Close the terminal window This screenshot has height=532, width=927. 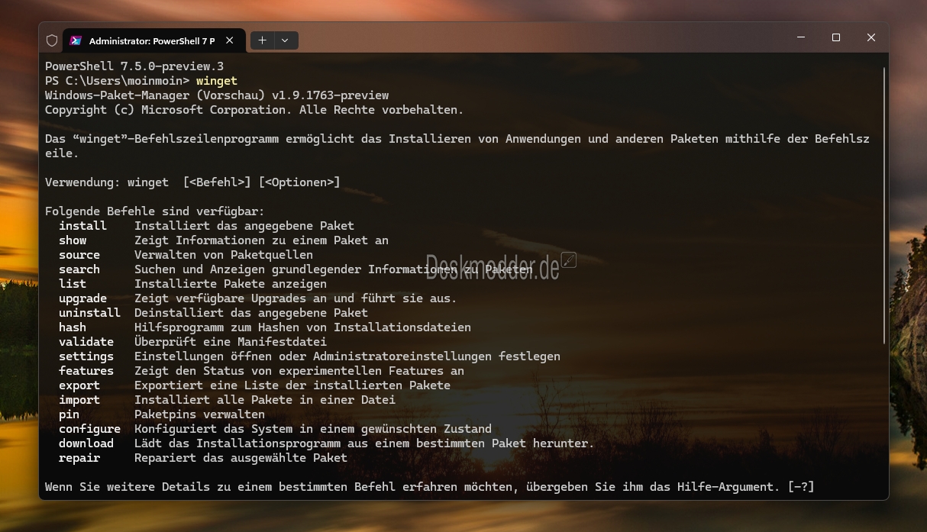(871, 37)
